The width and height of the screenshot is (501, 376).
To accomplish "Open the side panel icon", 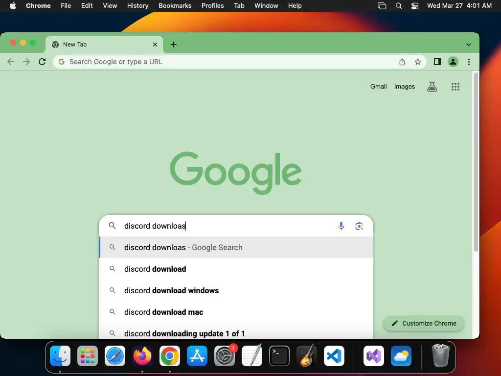I will click(437, 62).
